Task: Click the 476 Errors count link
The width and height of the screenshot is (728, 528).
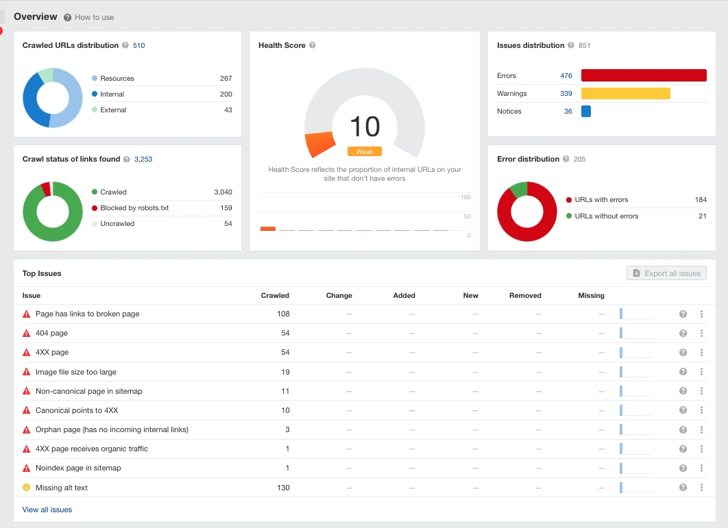Action: tap(566, 76)
